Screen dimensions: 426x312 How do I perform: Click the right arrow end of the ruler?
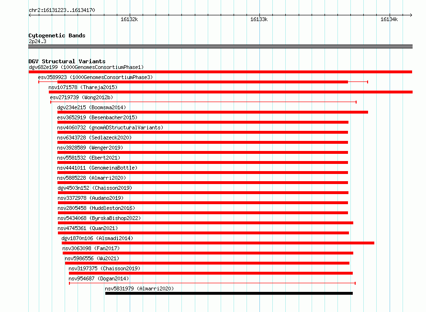[x=411, y=15]
